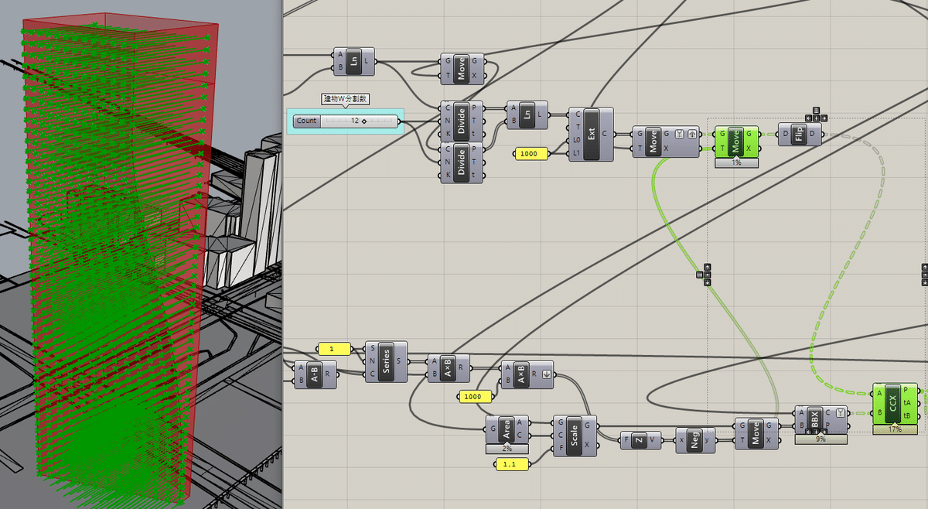Select the upper Divide component
The width and height of the screenshot is (928, 509).
pos(462,121)
